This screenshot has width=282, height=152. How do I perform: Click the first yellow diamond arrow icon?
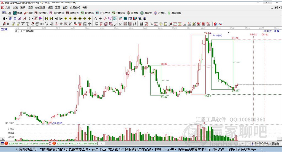[x=66, y=19]
